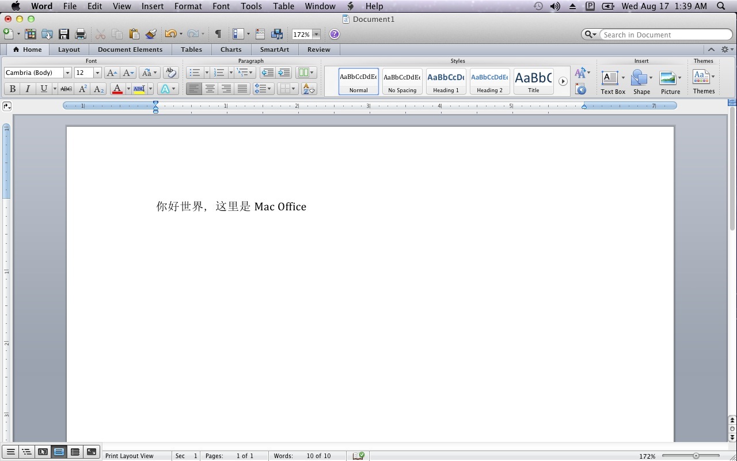
Task: Set Justify text alignment
Action: point(242,89)
